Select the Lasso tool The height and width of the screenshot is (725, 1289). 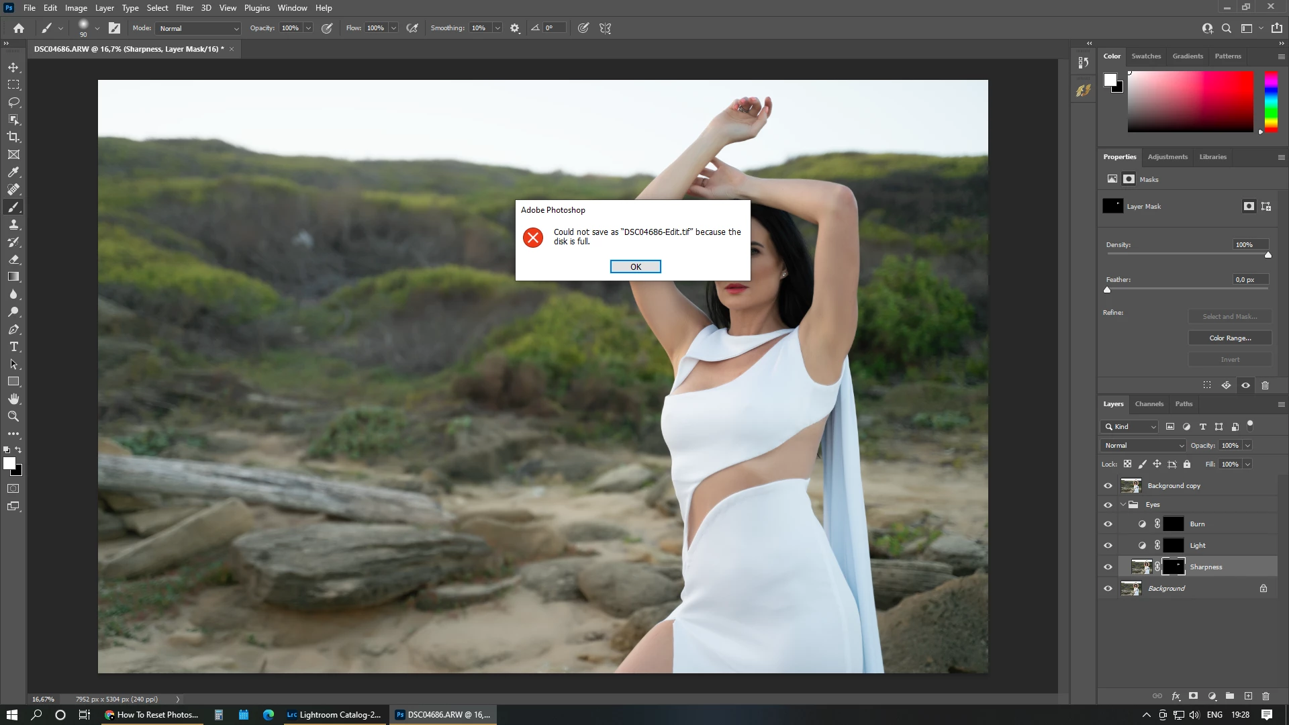pos(13,102)
